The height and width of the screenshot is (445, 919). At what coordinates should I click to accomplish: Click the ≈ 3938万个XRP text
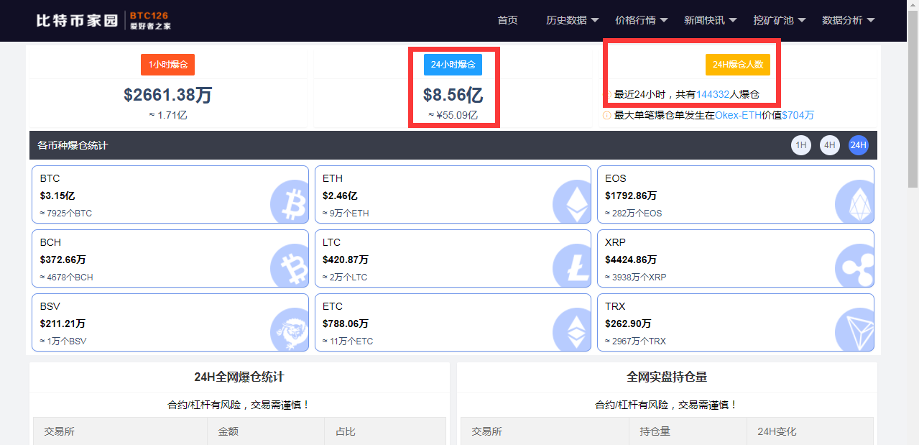coord(636,277)
